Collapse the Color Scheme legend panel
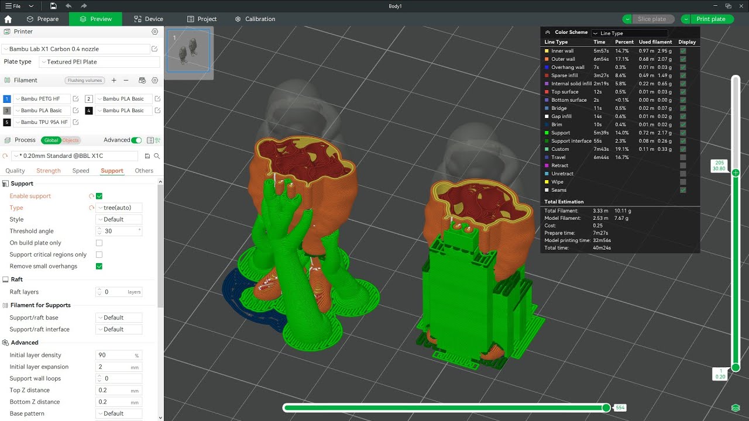This screenshot has height=421, width=749. [x=548, y=33]
